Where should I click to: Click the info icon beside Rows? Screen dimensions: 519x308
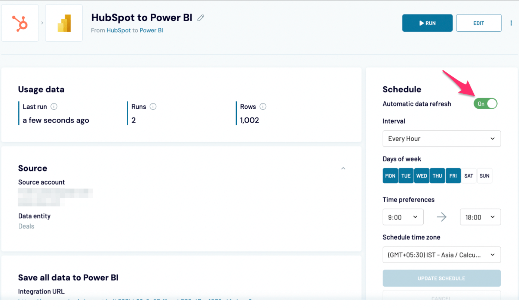263,106
